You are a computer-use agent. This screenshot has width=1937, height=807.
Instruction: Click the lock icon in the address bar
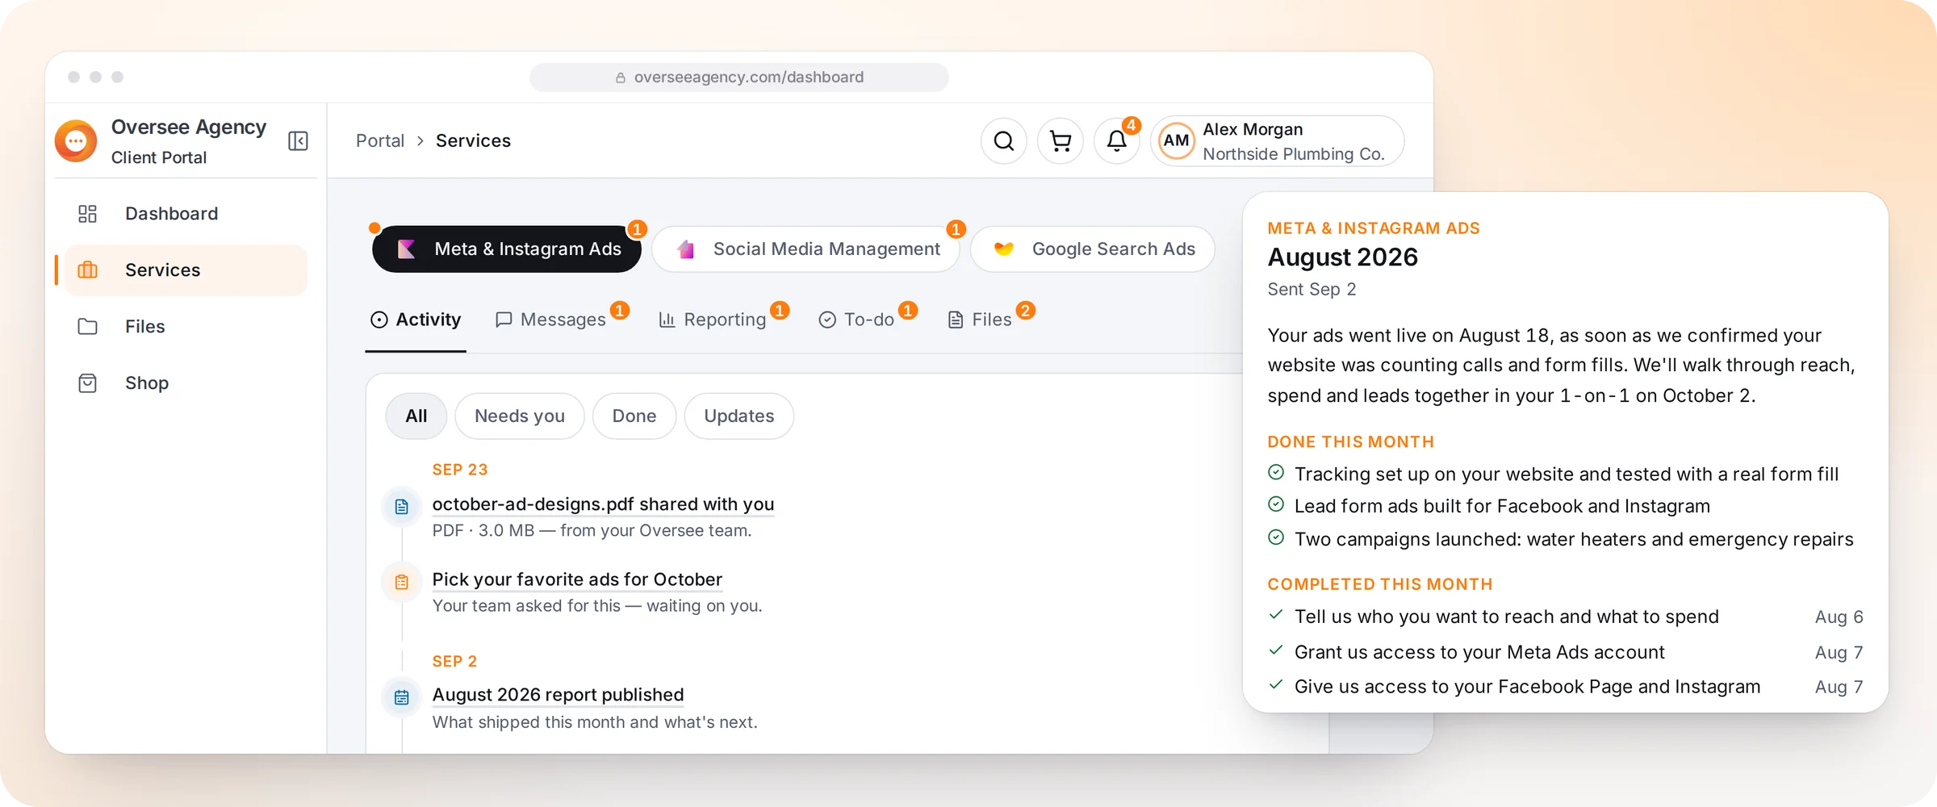click(621, 77)
